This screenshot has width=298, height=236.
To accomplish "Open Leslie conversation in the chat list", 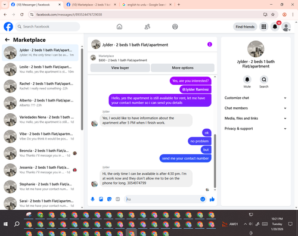I will tap(40, 69).
